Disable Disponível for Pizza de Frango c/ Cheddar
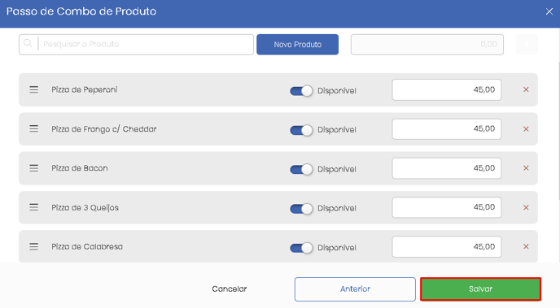The height and width of the screenshot is (308, 560). click(301, 130)
